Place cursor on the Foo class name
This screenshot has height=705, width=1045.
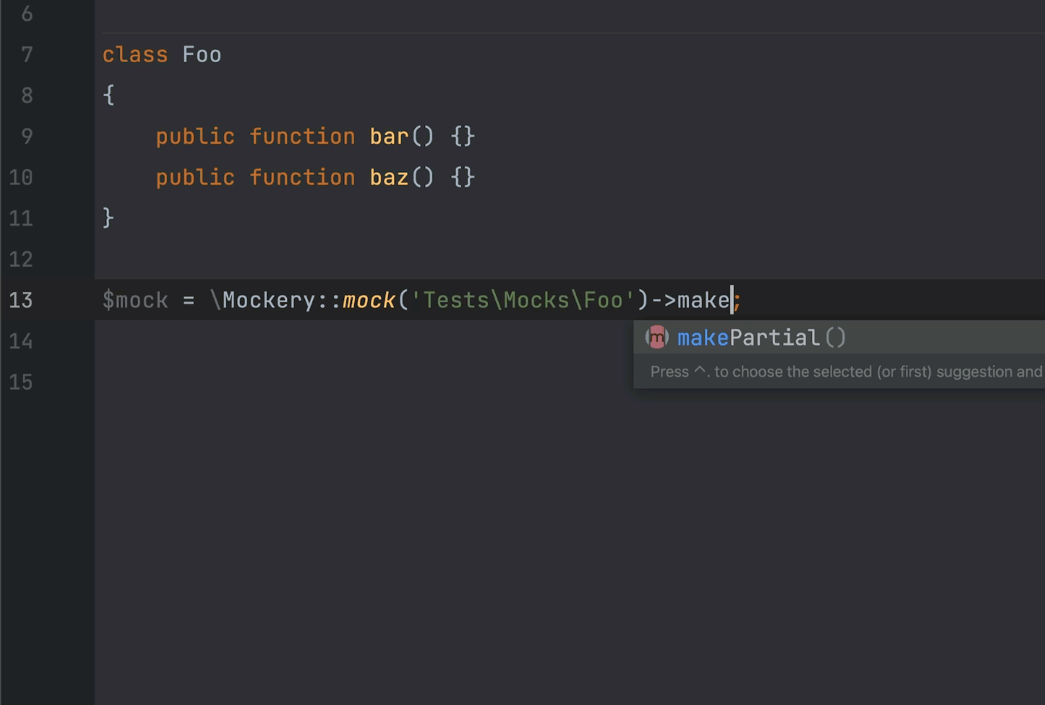pos(202,54)
